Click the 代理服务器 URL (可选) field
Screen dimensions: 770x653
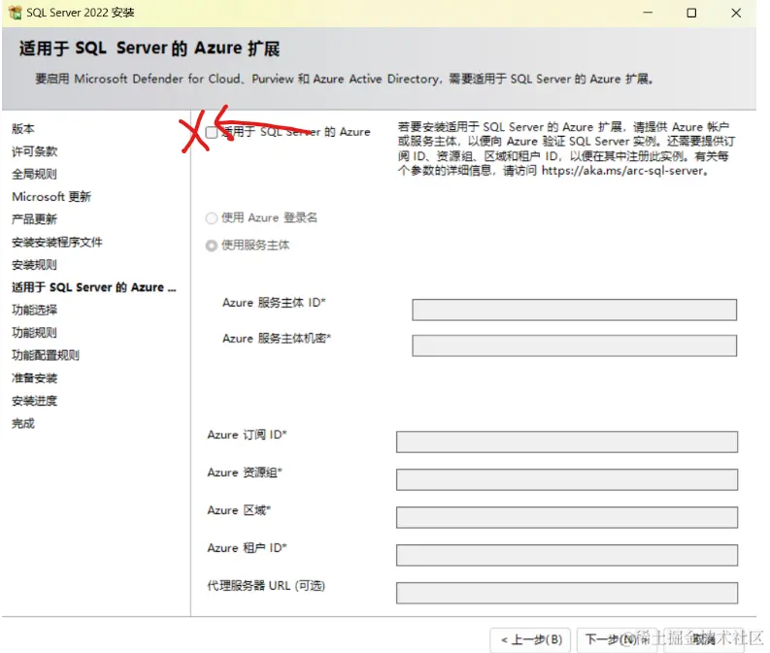click(x=567, y=593)
